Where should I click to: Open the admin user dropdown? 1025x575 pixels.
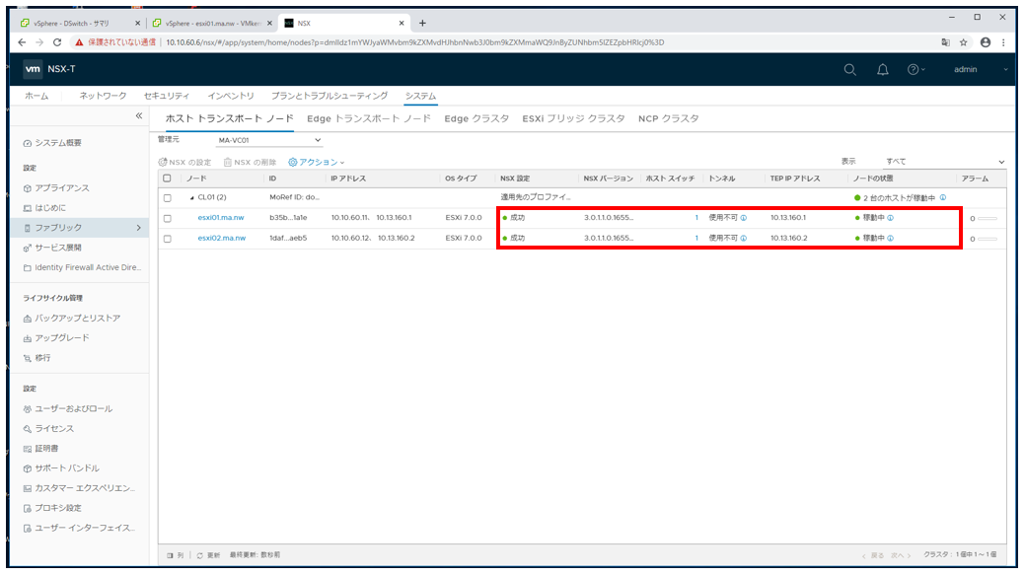pos(981,69)
